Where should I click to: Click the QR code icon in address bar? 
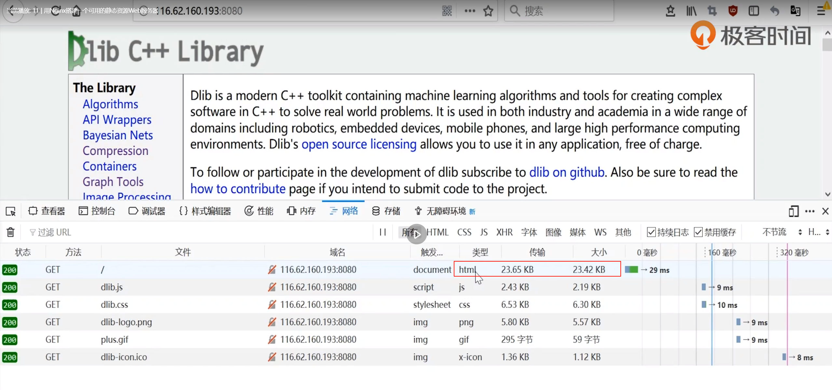coord(447,11)
